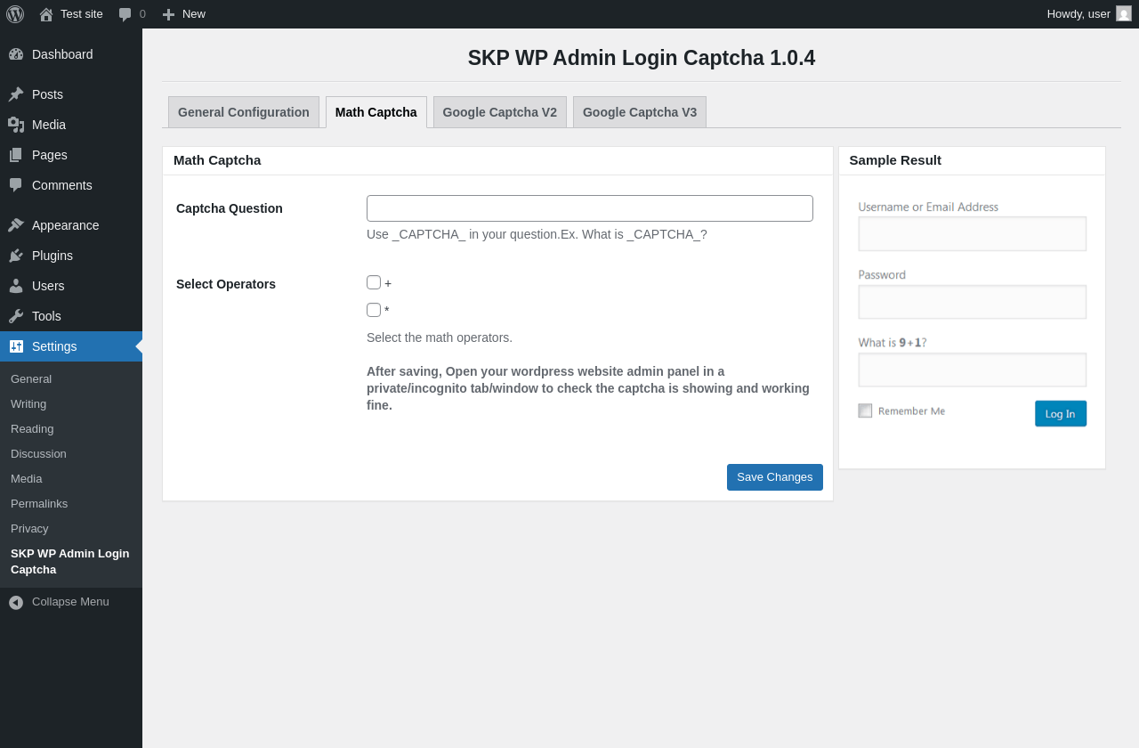Enable the + operator checkbox
This screenshot has width=1139, height=748.
tap(374, 282)
